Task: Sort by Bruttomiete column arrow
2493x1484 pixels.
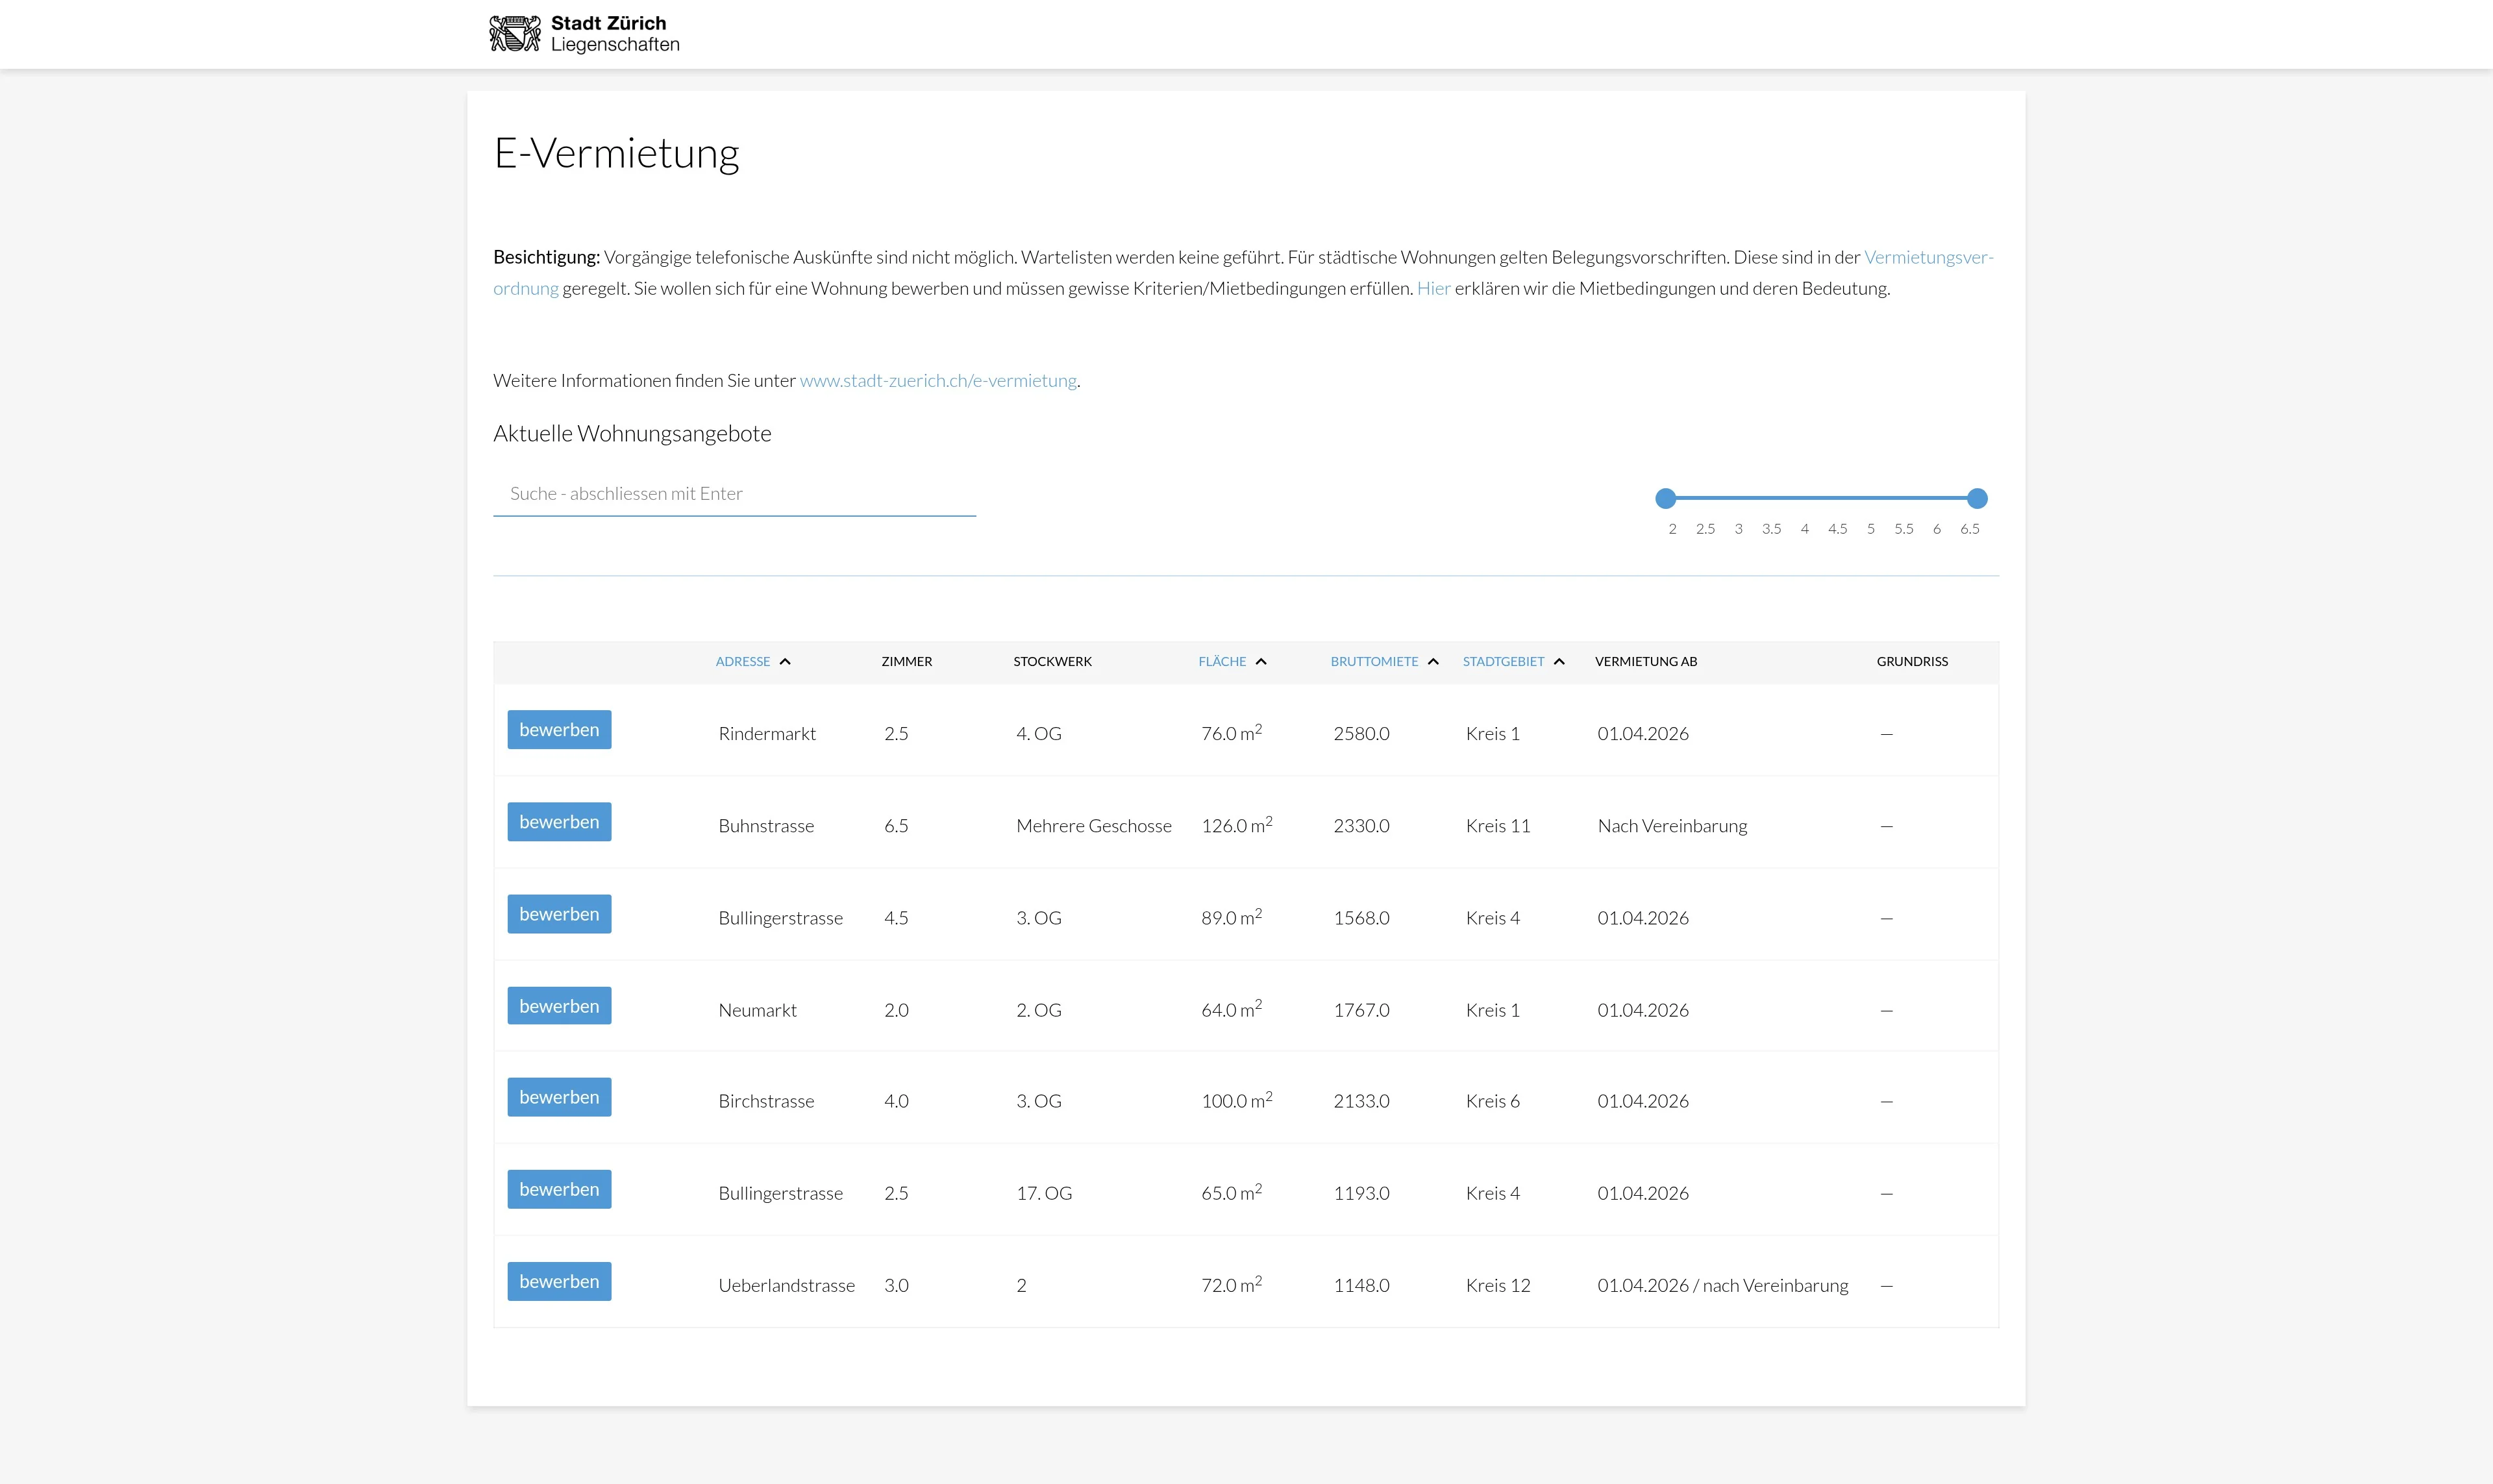Action: (x=1433, y=662)
